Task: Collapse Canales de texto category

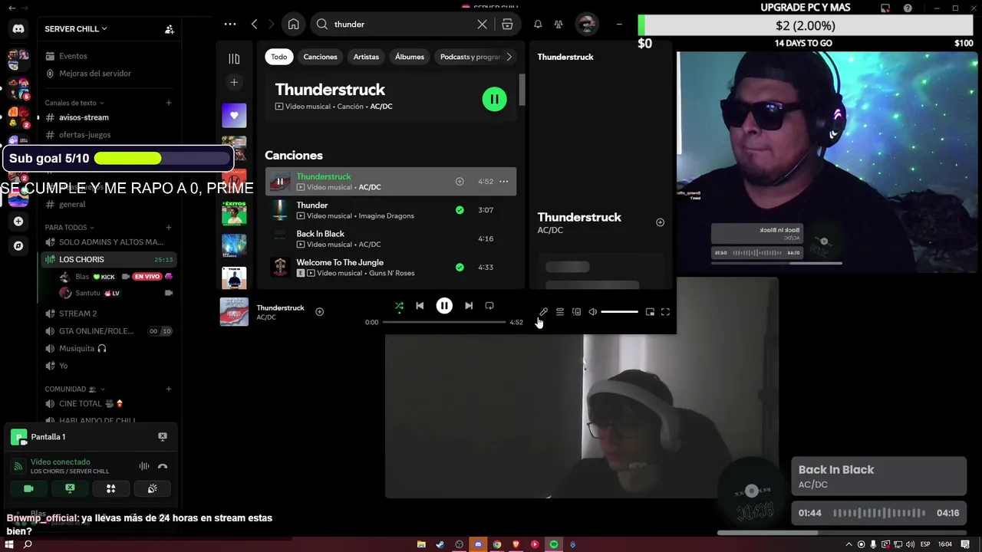Action: pos(74,103)
